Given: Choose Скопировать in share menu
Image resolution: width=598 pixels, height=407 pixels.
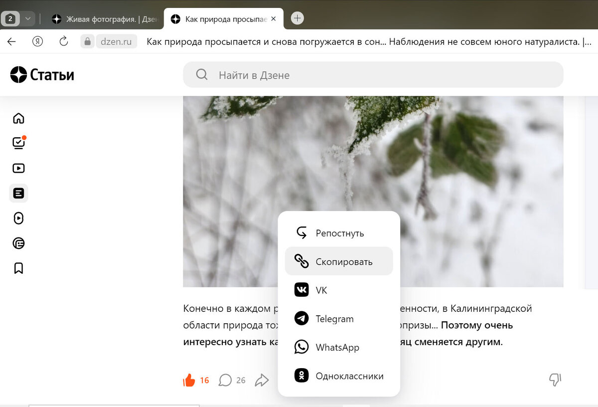Looking at the screenshot, I should [339, 261].
